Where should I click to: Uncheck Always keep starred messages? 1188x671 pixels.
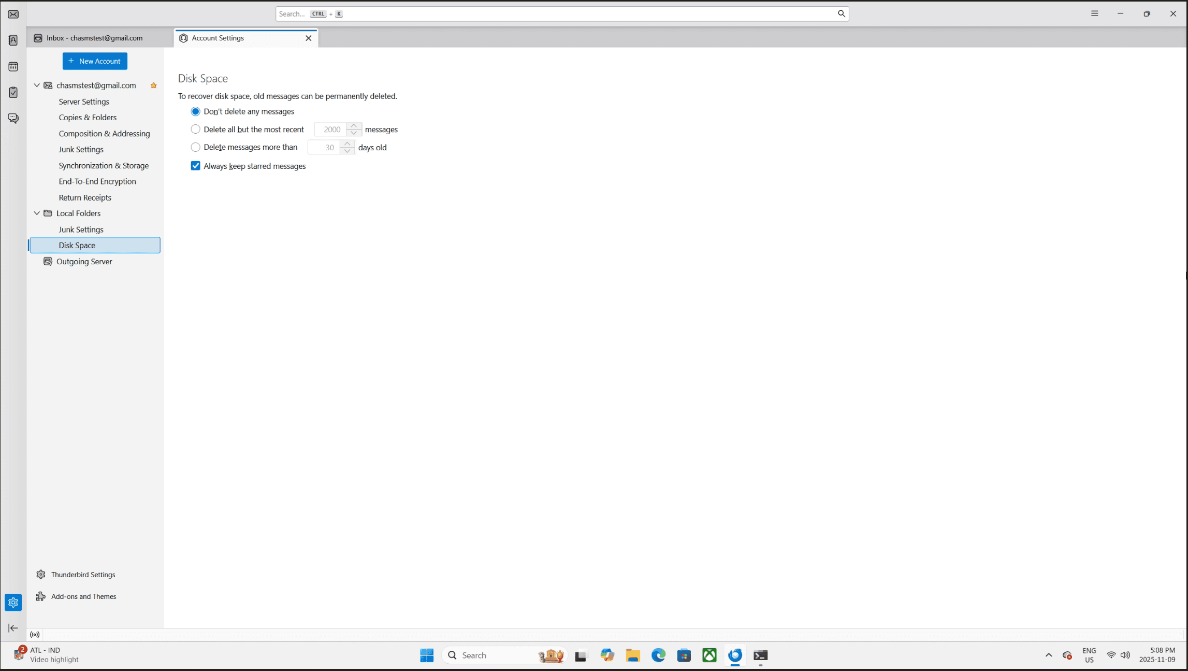coord(195,166)
